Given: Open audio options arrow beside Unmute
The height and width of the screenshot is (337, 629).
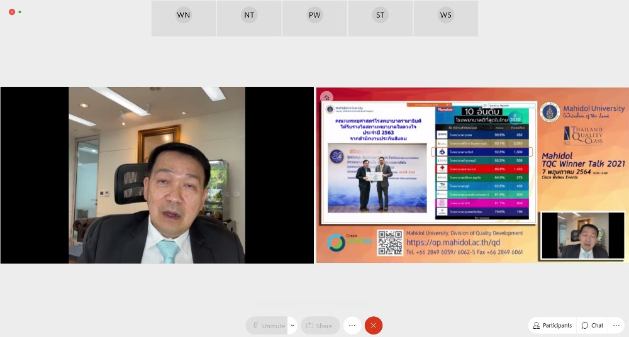Looking at the screenshot, I should (292, 326).
